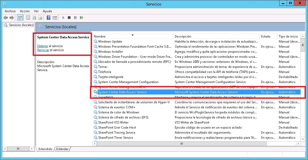Click the Export list toolbar icon
Image resolution: width=308 pixels, height=160 pixels.
coord(40,18)
